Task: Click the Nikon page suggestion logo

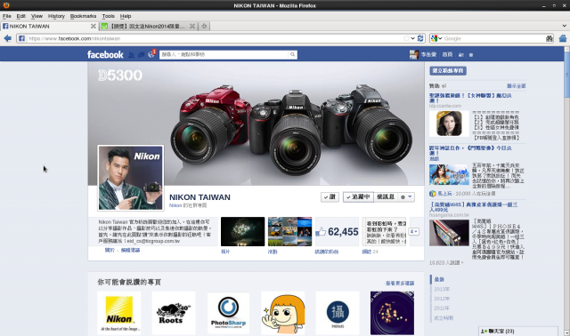Action: (x=119, y=313)
